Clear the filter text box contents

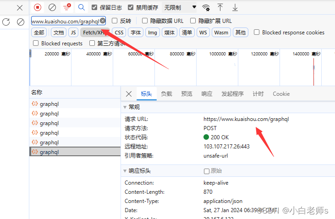[x=103, y=21]
